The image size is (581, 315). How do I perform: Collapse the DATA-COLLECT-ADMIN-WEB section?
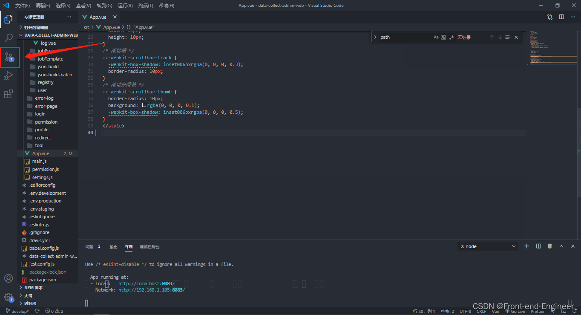pyautogui.click(x=48, y=35)
